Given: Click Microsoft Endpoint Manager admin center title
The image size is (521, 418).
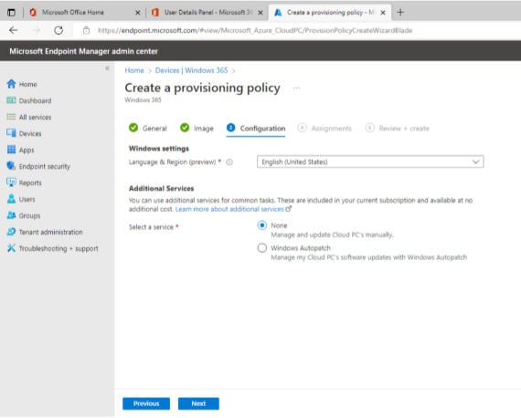Looking at the screenshot, I should point(83,51).
